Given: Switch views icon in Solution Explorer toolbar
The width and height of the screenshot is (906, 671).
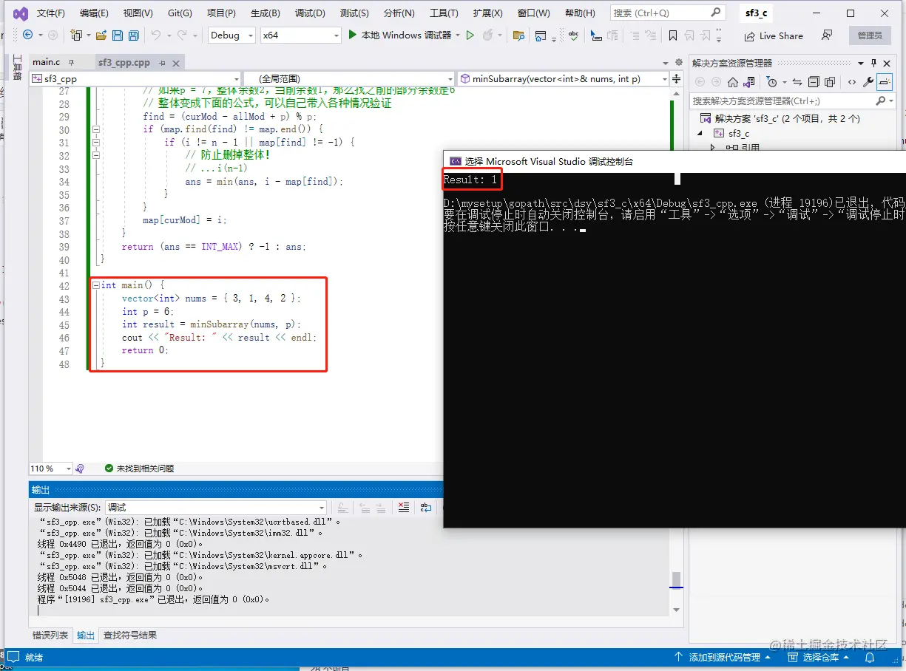Looking at the screenshot, I should [x=748, y=82].
